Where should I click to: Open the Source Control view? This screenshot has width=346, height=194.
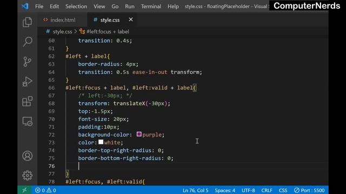pos(28,61)
